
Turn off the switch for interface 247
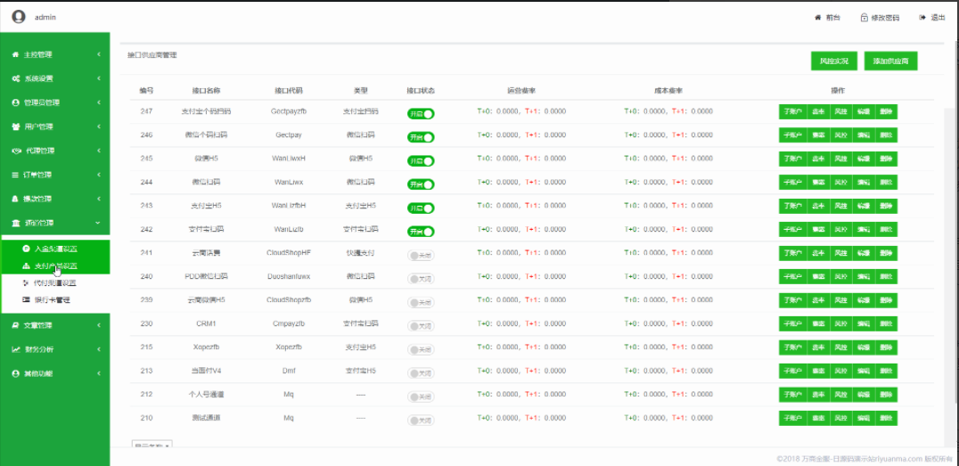421,114
